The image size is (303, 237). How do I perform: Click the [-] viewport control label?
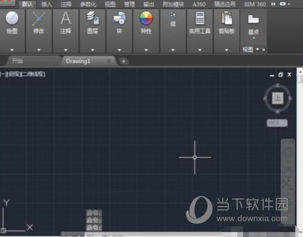pyautogui.click(x=3, y=74)
